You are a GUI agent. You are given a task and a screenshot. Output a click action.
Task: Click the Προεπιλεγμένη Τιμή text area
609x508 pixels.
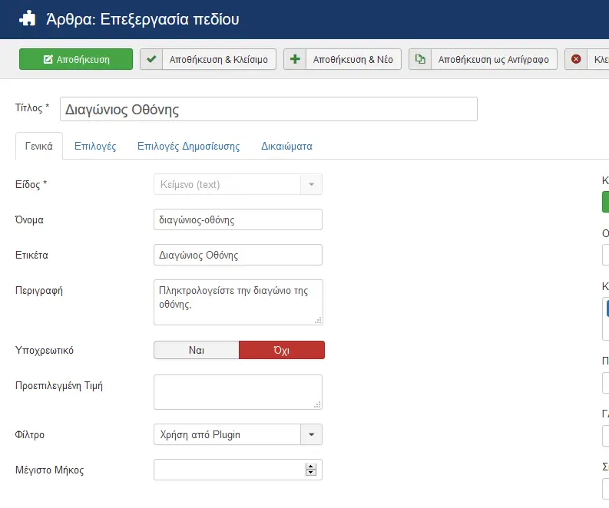238,392
